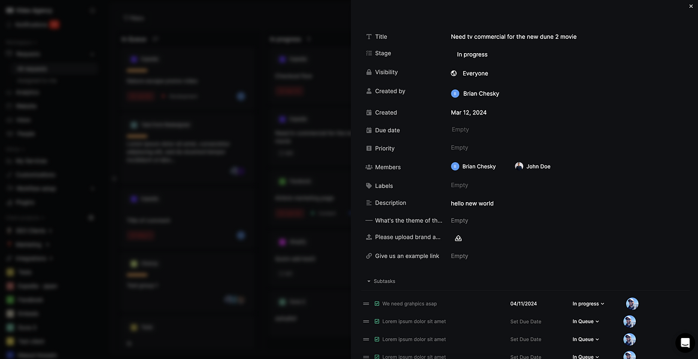Click the brand assets upload icon
The width and height of the screenshot is (698, 359).
point(458,238)
